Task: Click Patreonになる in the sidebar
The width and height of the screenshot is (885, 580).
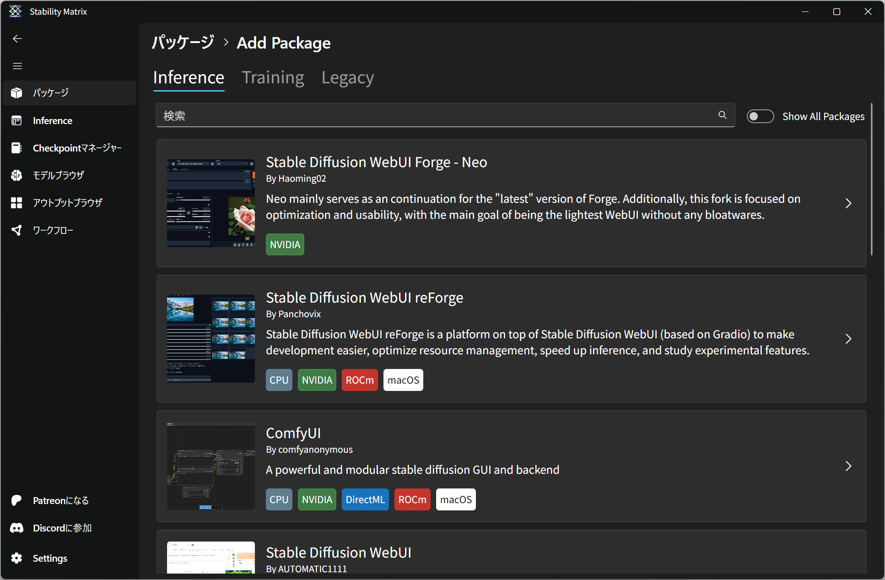Action: pyautogui.click(x=60, y=500)
